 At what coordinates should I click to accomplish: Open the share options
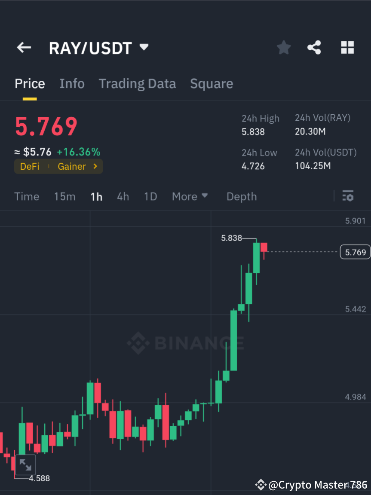coord(314,48)
